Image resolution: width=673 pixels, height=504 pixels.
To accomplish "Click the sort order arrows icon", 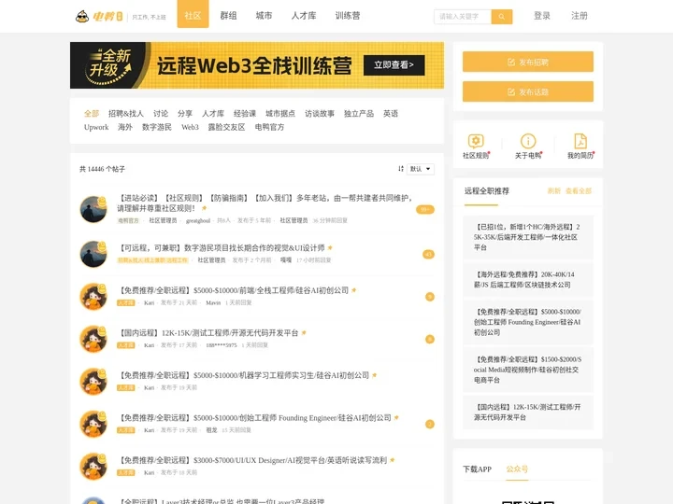I will [400, 169].
